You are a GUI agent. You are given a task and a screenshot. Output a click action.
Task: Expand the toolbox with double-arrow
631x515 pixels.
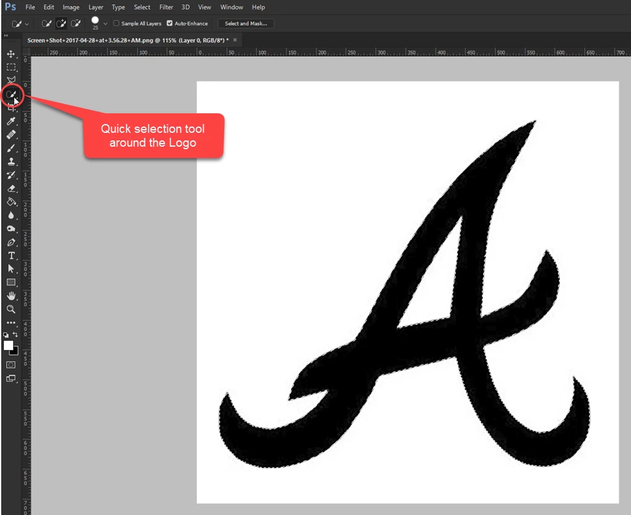(x=6, y=35)
